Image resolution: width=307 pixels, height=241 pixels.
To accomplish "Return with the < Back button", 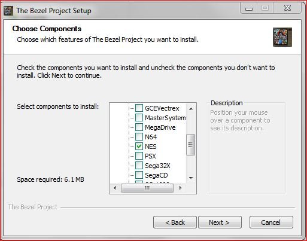I will coord(175,222).
